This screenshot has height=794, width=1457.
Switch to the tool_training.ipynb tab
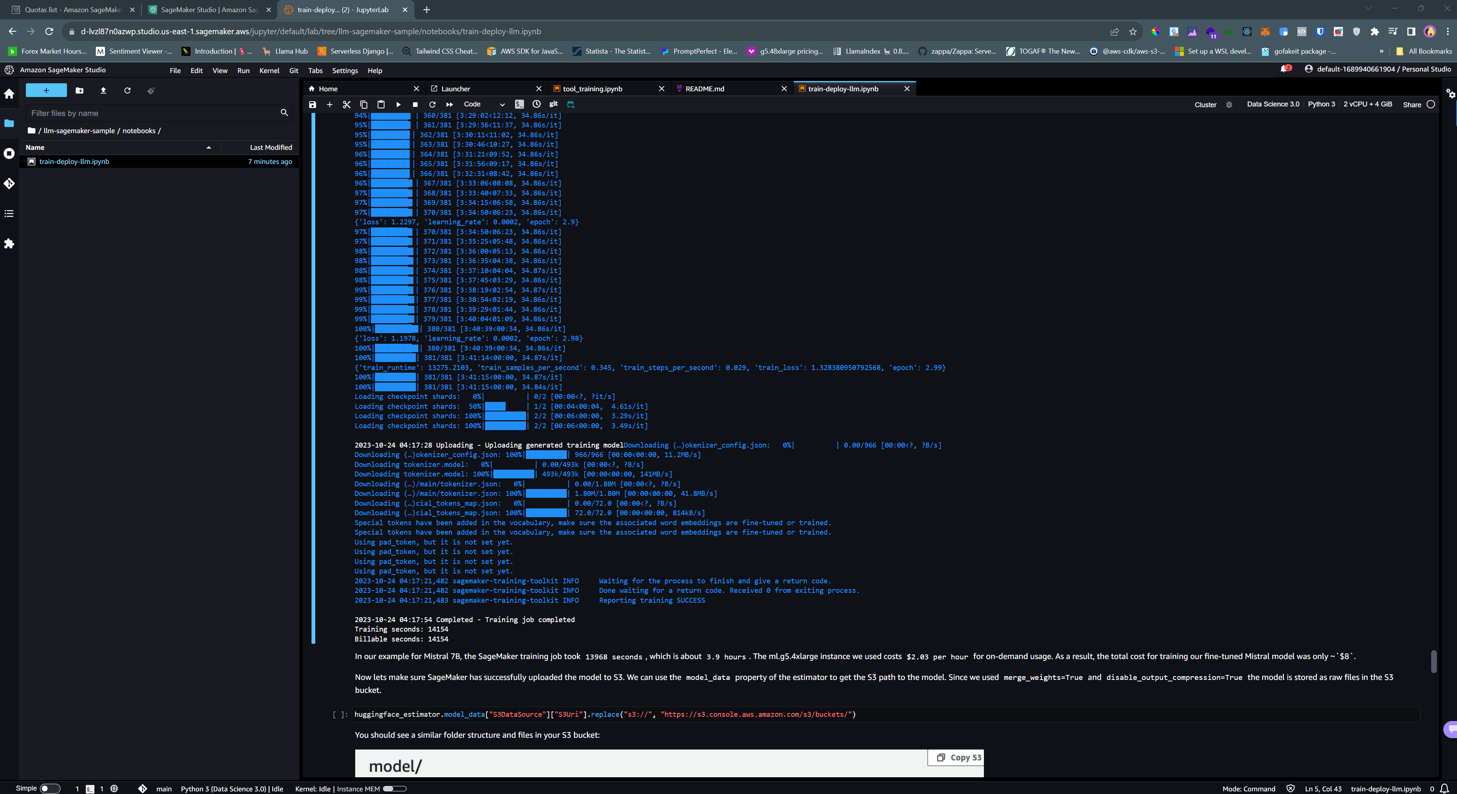(592, 89)
